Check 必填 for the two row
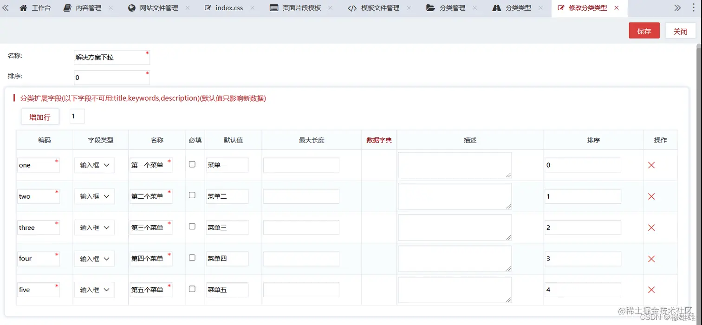Screen dimensions: 702x325 [192, 195]
